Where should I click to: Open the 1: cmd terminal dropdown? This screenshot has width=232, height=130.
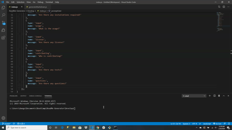click(194, 96)
